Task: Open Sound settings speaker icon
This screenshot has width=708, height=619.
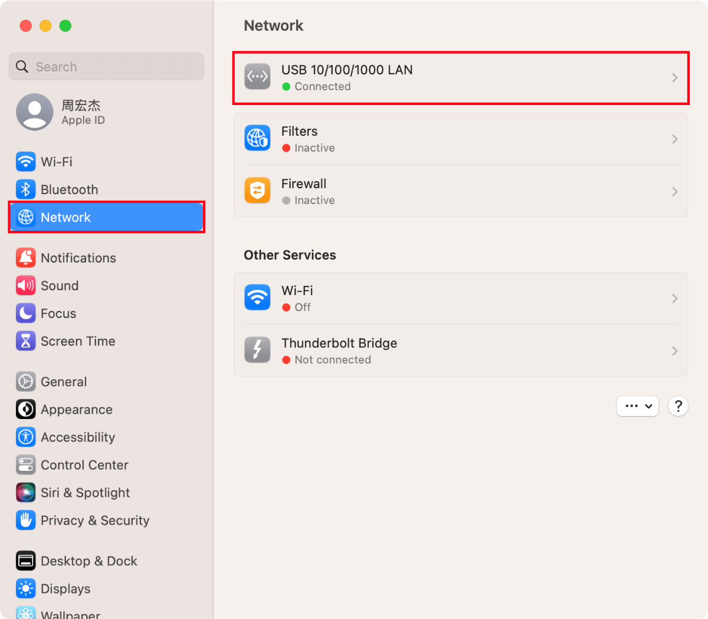Action: click(25, 286)
